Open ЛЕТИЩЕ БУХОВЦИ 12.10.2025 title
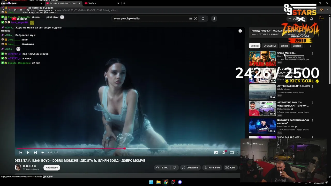The height and width of the screenshot is (186, 331). [x=294, y=86]
